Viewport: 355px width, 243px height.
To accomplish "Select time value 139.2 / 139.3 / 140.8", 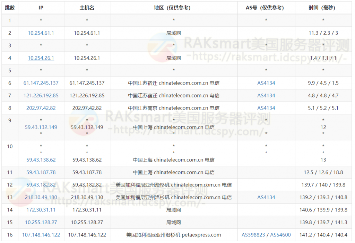I will (x=323, y=198).
